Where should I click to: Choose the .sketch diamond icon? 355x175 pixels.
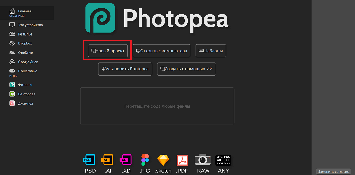(x=163, y=160)
